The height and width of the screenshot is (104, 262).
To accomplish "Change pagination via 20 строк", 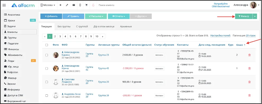I will pyautogui.click(x=251, y=36).
